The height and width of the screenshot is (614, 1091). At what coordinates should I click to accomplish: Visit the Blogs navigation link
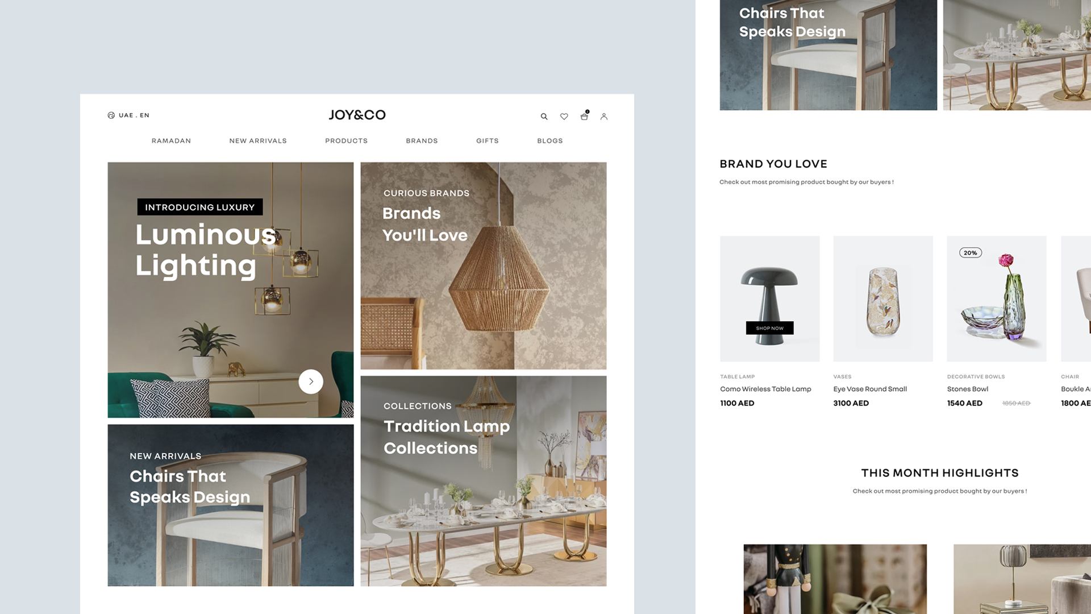coord(549,141)
